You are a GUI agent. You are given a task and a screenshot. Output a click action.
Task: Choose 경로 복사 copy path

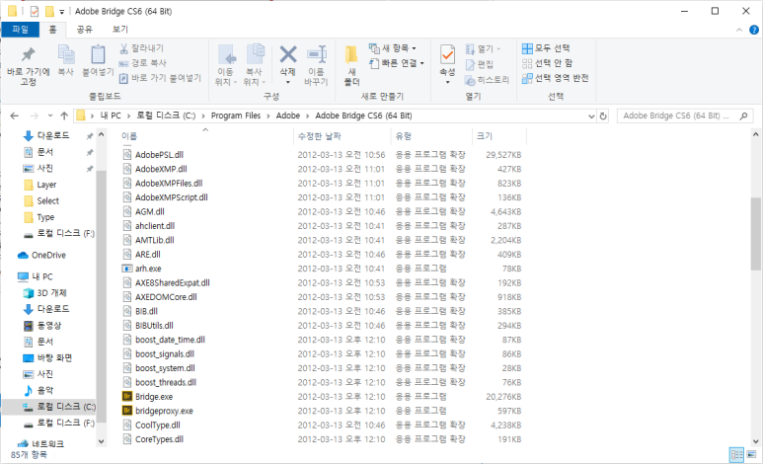(x=142, y=63)
